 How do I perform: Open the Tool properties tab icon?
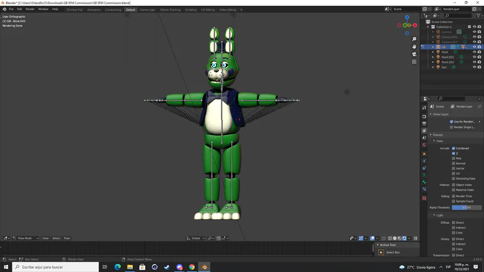pos(424,108)
